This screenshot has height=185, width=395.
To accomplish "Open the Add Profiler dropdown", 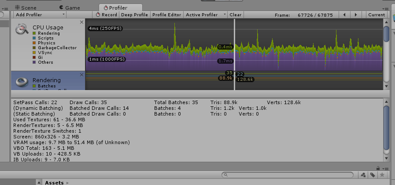I will point(40,15).
